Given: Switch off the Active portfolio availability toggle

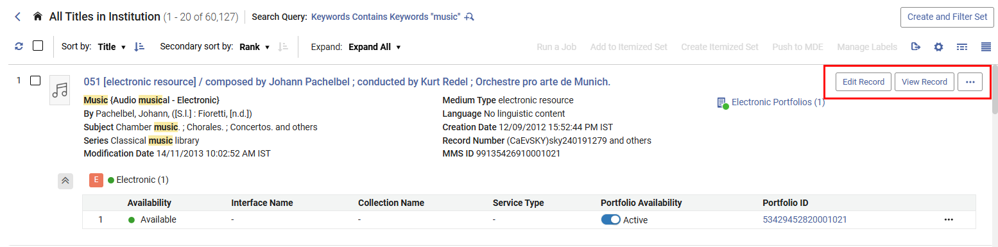Looking at the screenshot, I should 611,219.
